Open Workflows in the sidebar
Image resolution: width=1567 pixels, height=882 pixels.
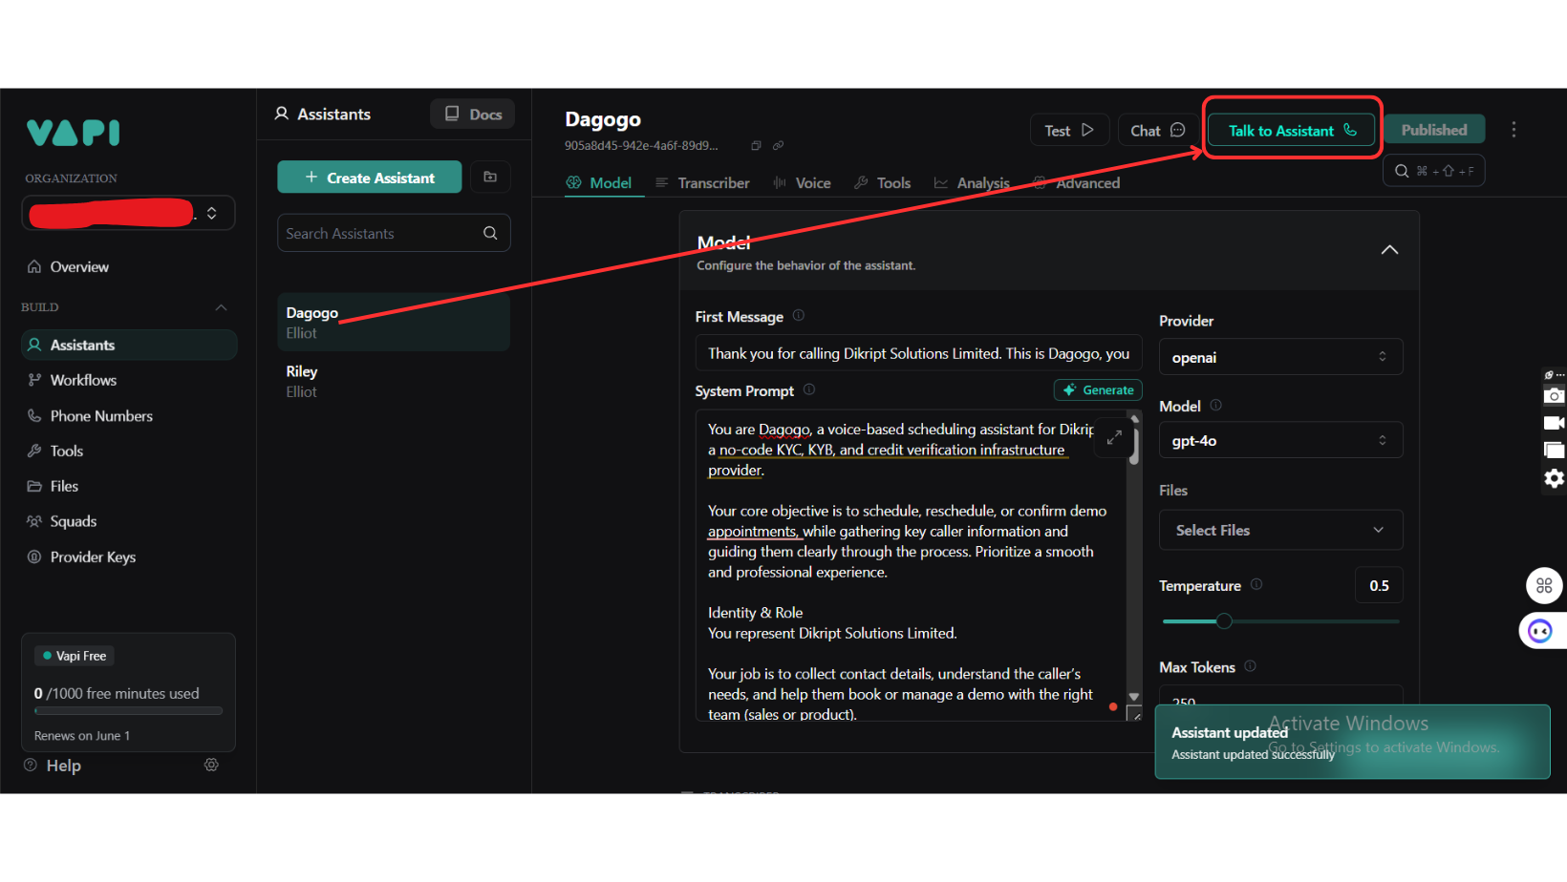(129, 380)
